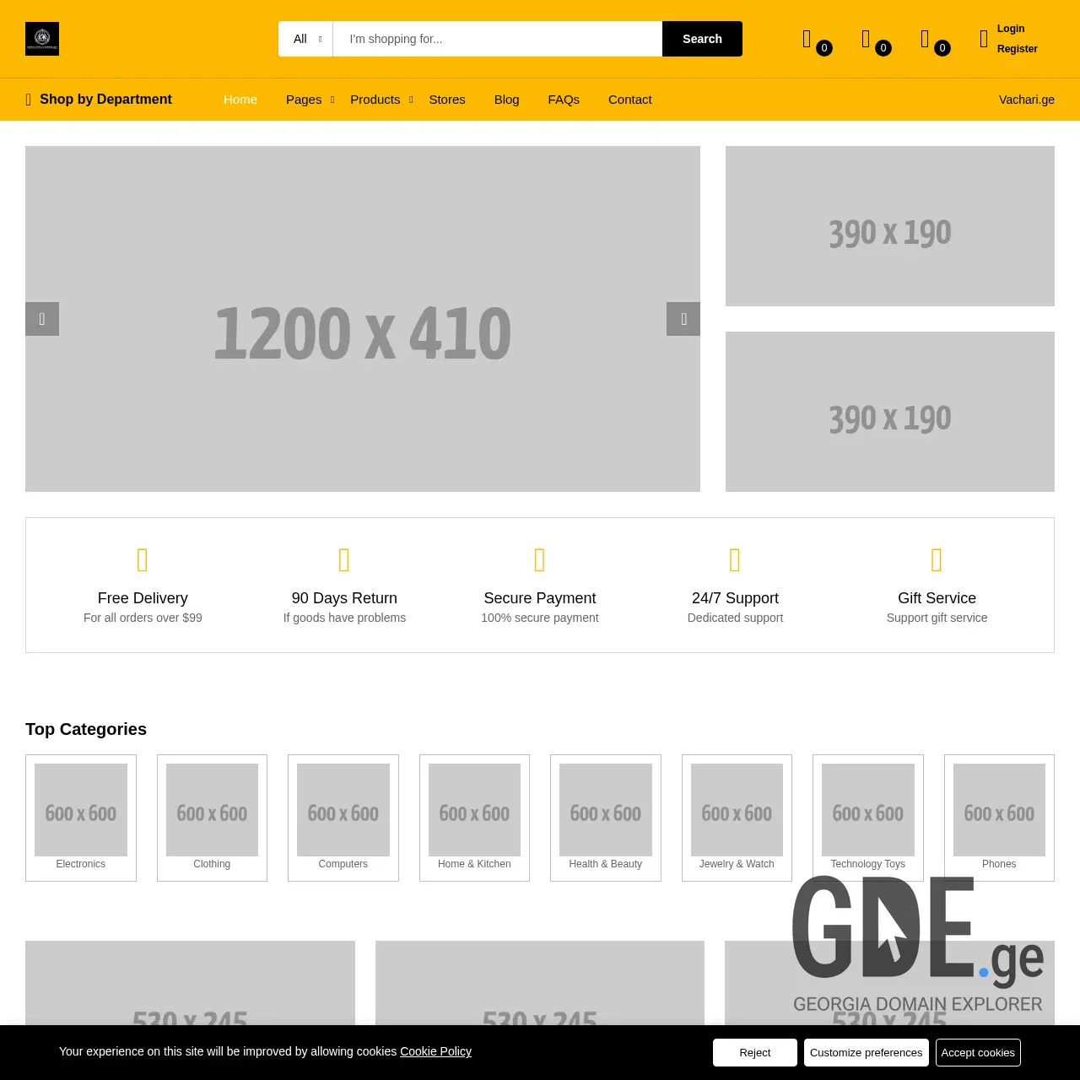Click the site logo in the top left
The height and width of the screenshot is (1080, 1080).
click(x=41, y=38)
